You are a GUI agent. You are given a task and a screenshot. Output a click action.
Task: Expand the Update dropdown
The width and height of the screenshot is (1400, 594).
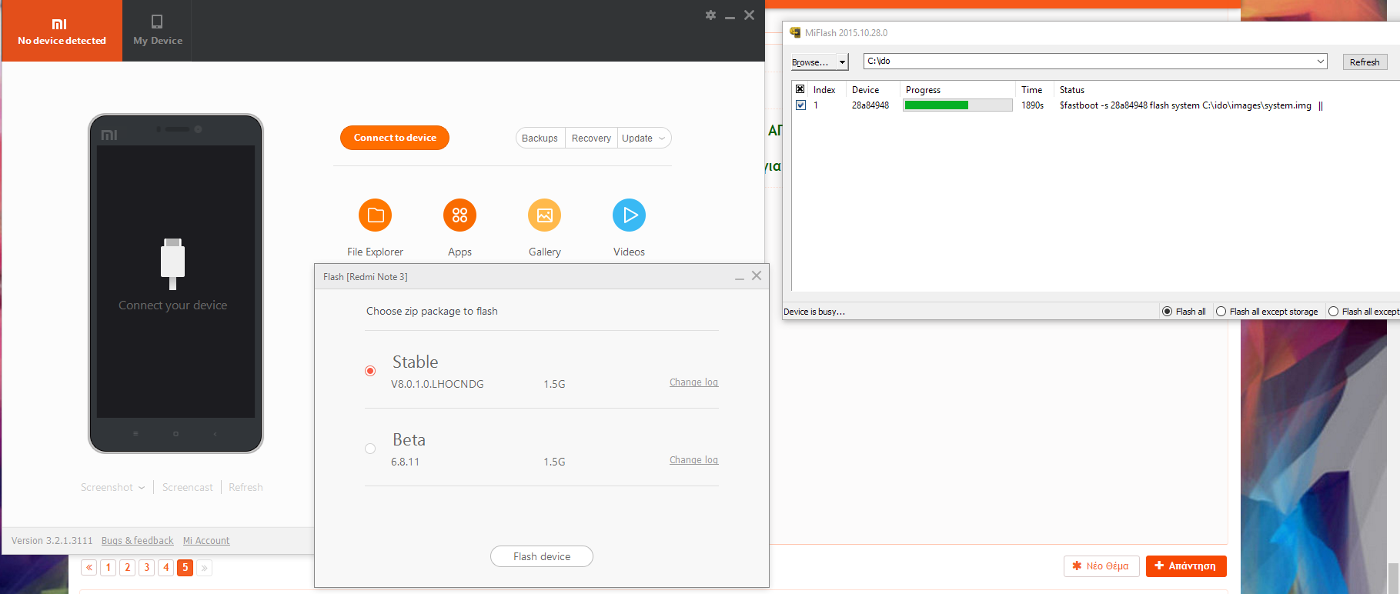pos(661,138)
